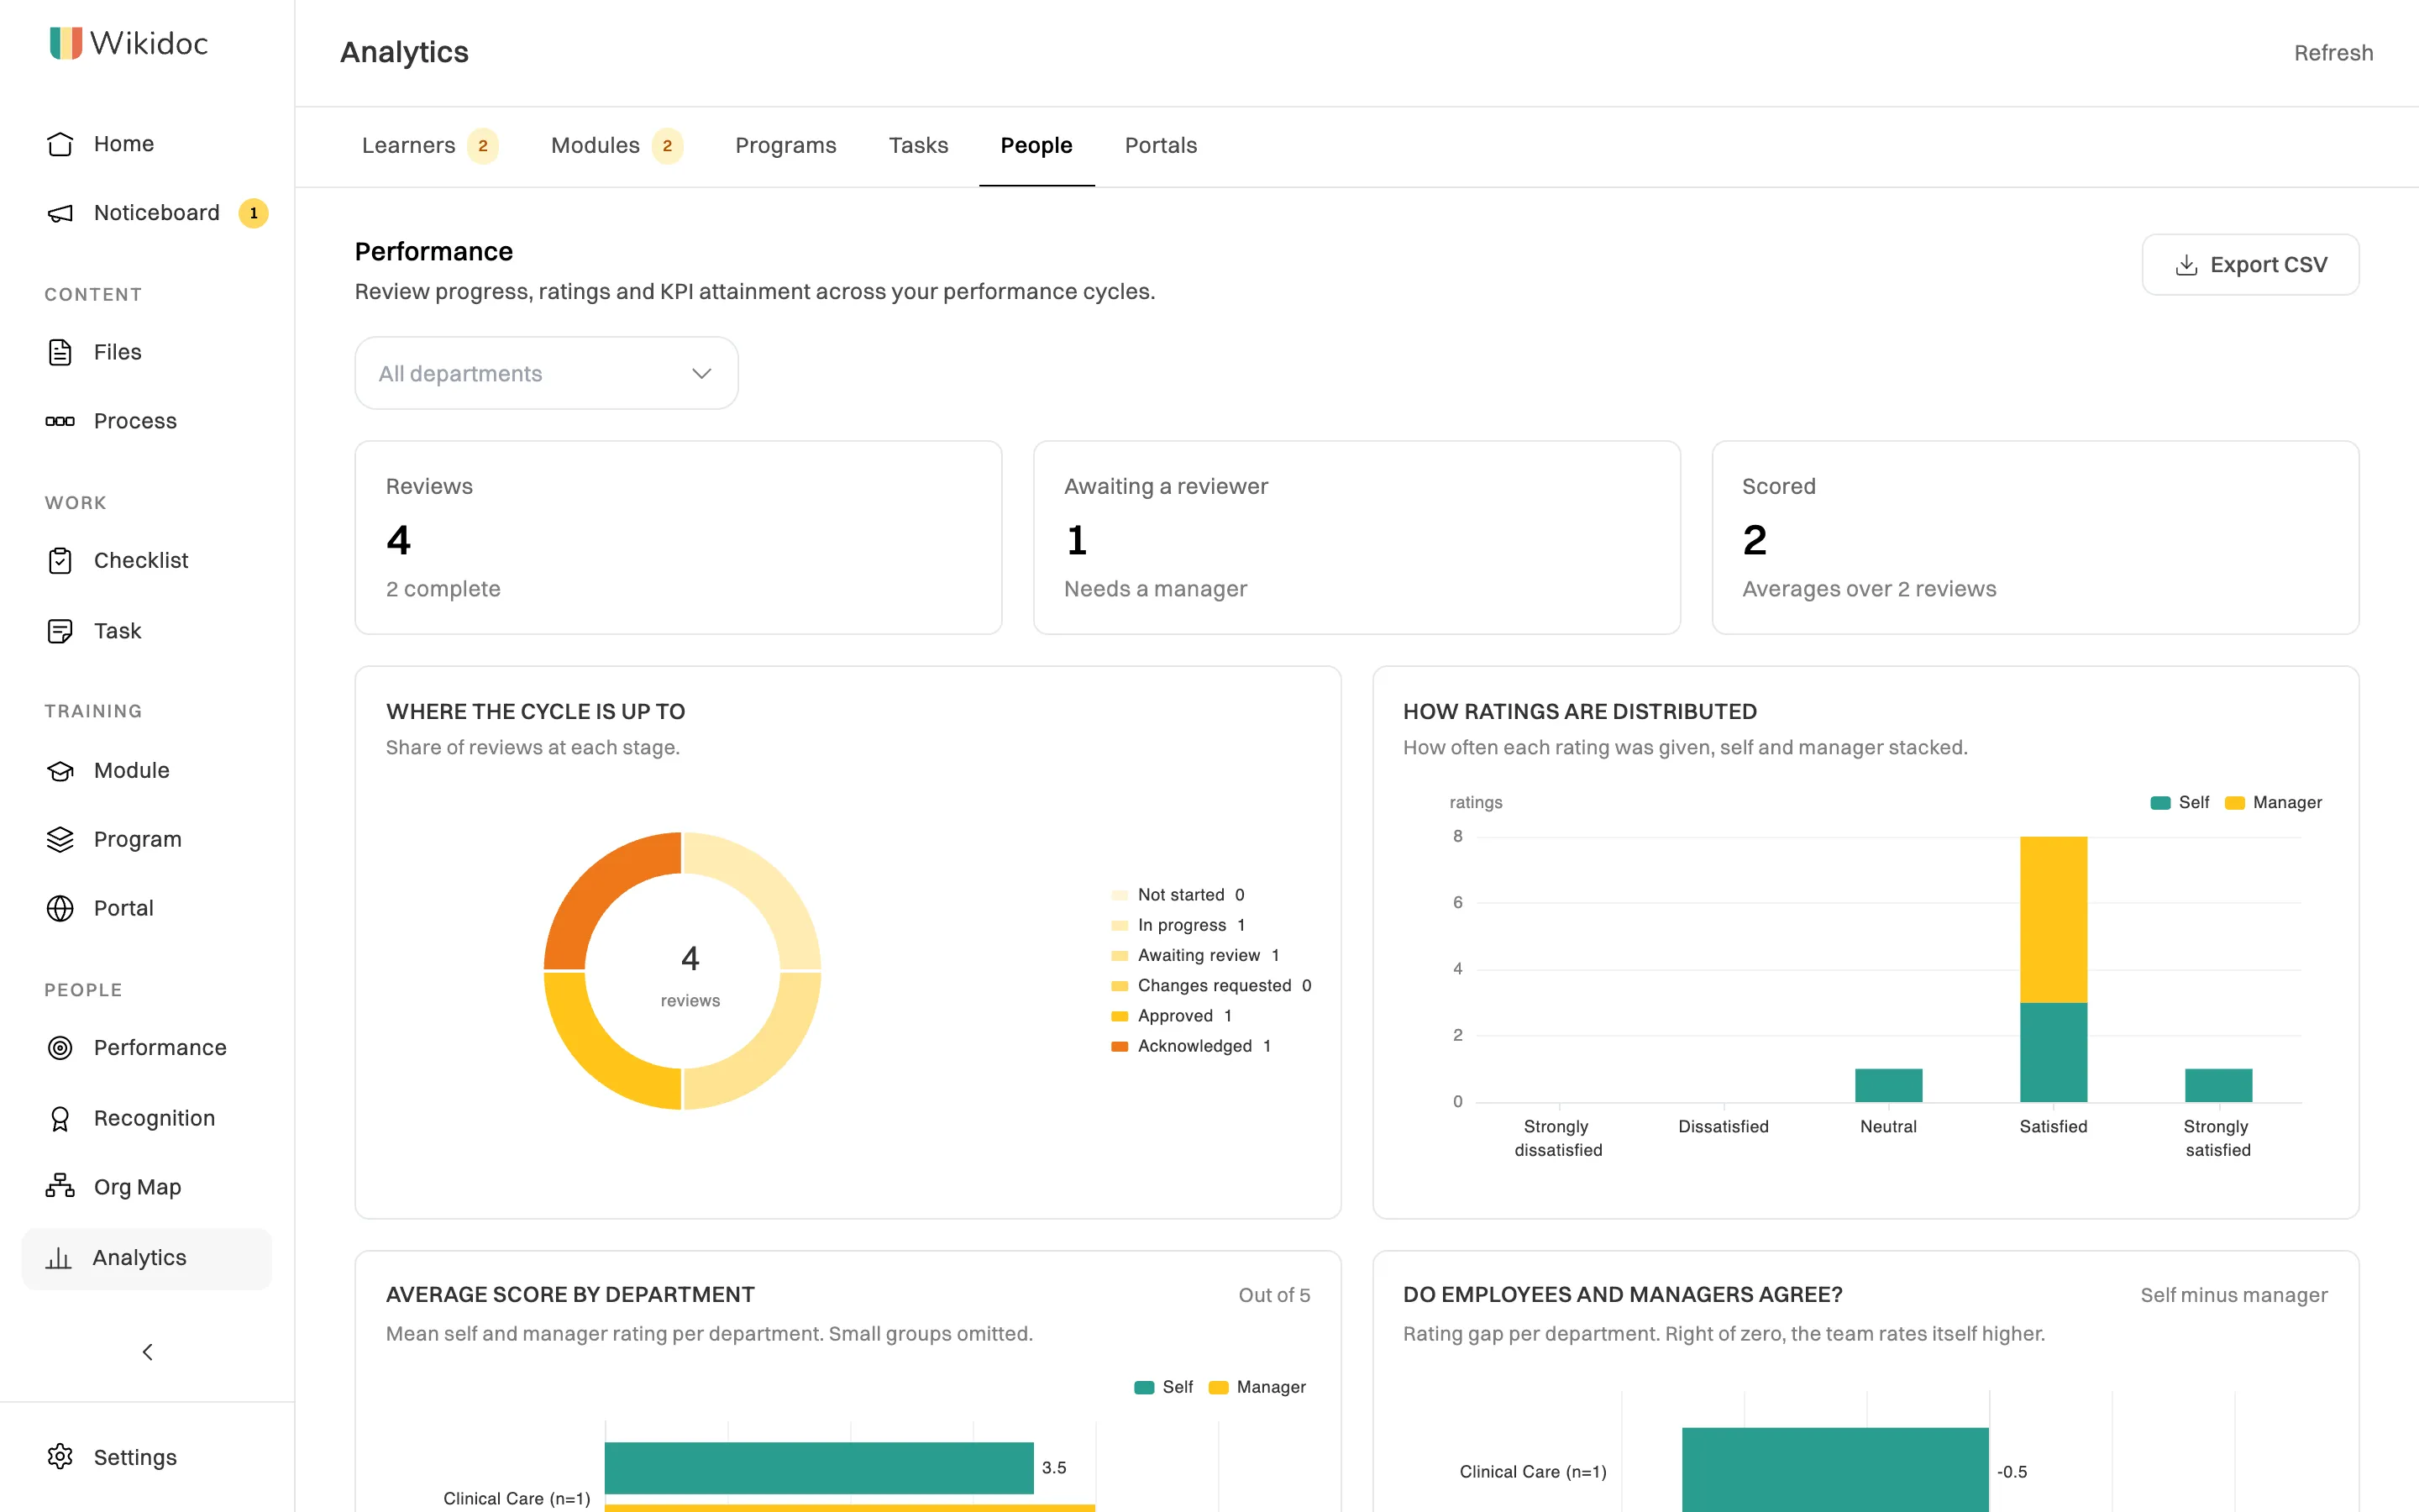The width and height of the screenshot is (2419, 1512).
Task: Click the Process flow icon
Action: 60,421
